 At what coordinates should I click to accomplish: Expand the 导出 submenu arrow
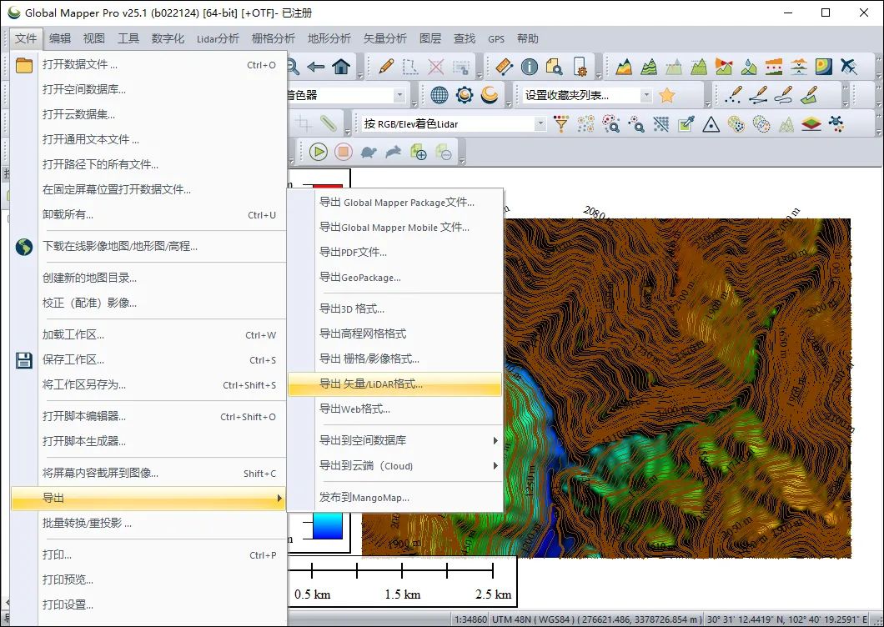pyautogui.click(x=279, y=499)
